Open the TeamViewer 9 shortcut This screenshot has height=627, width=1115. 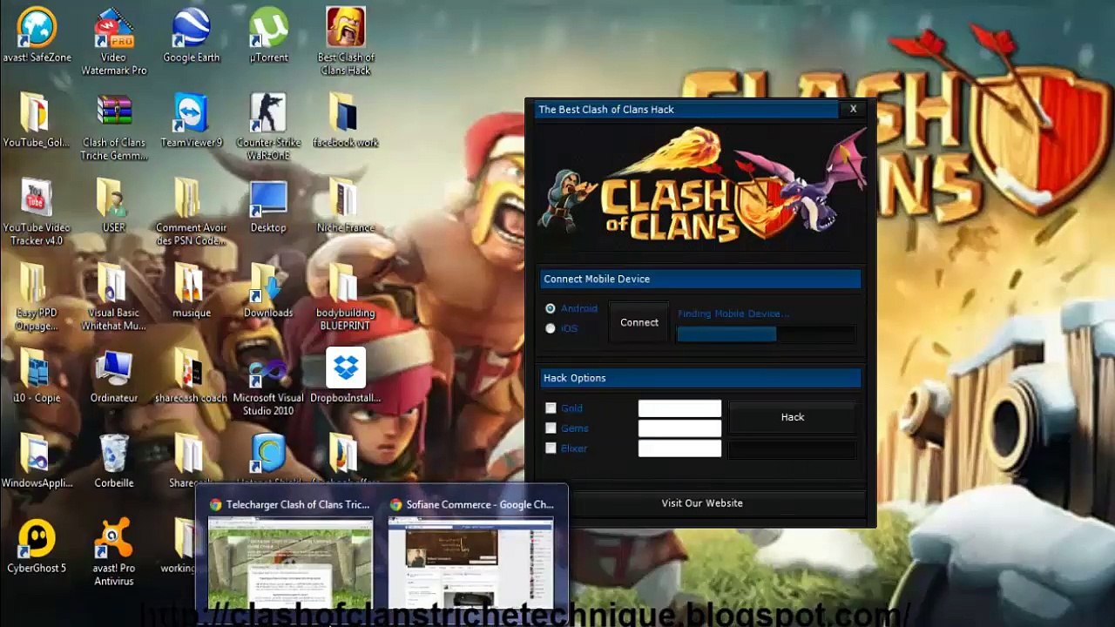192,121
